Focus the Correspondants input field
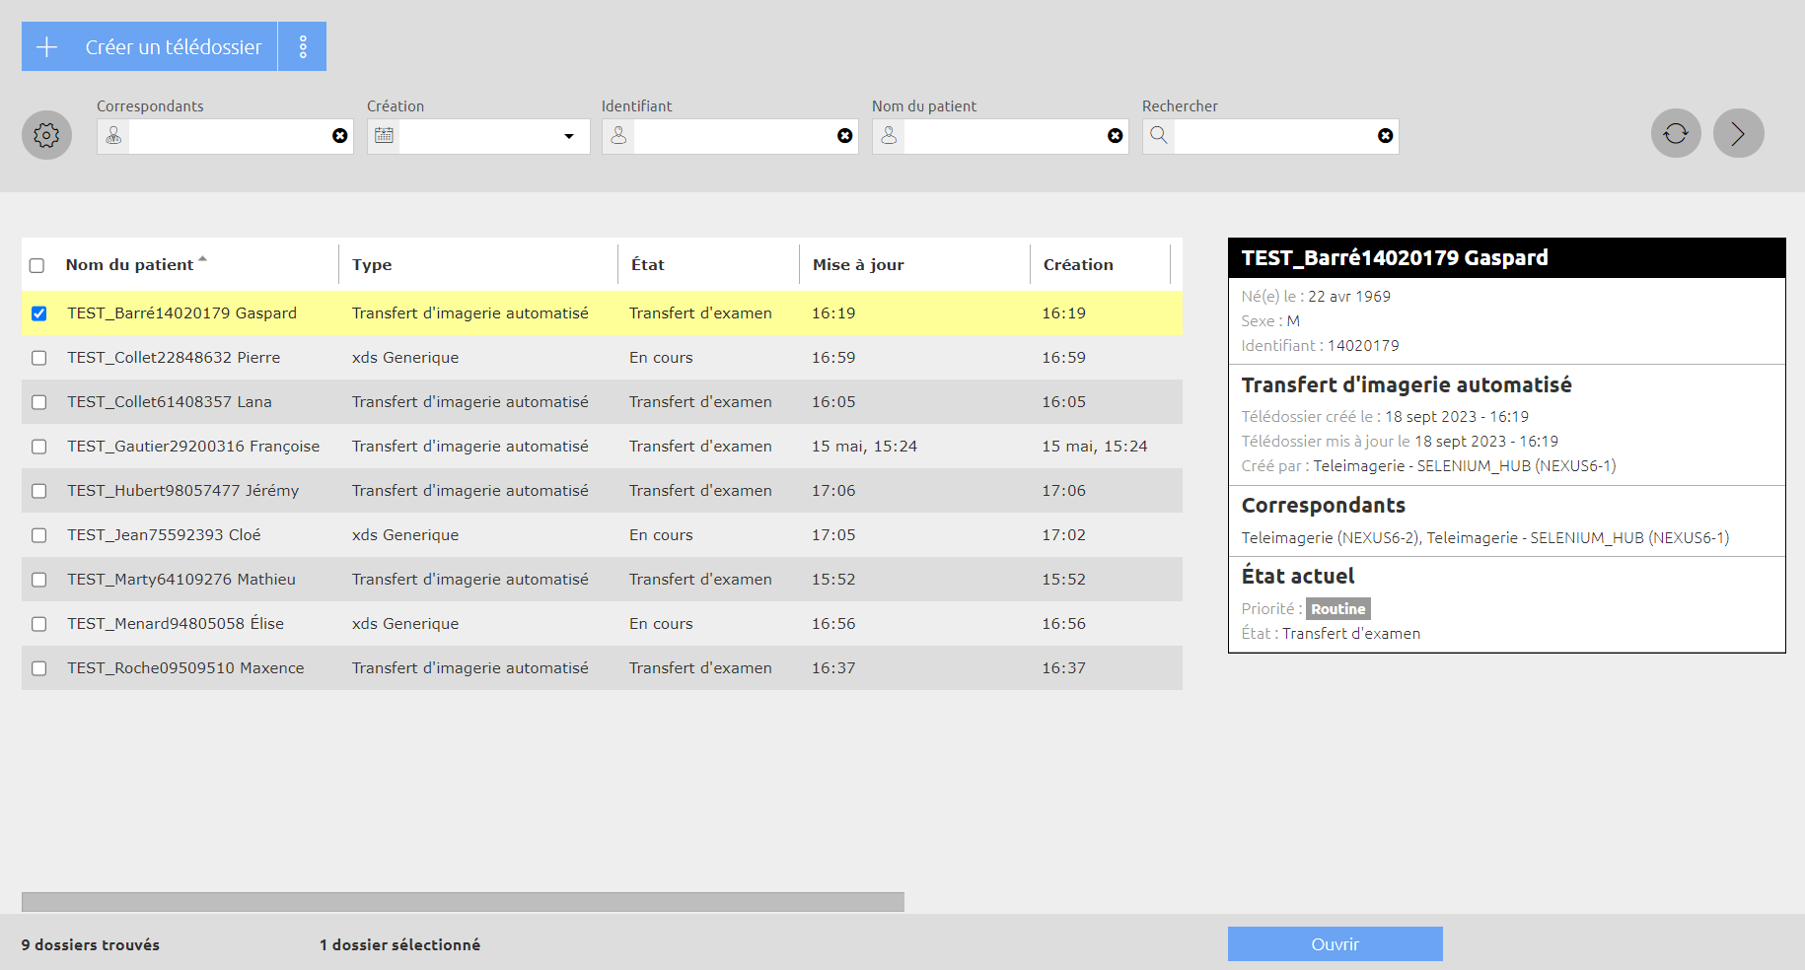The image size is (1805, 970). click(230, 136)
